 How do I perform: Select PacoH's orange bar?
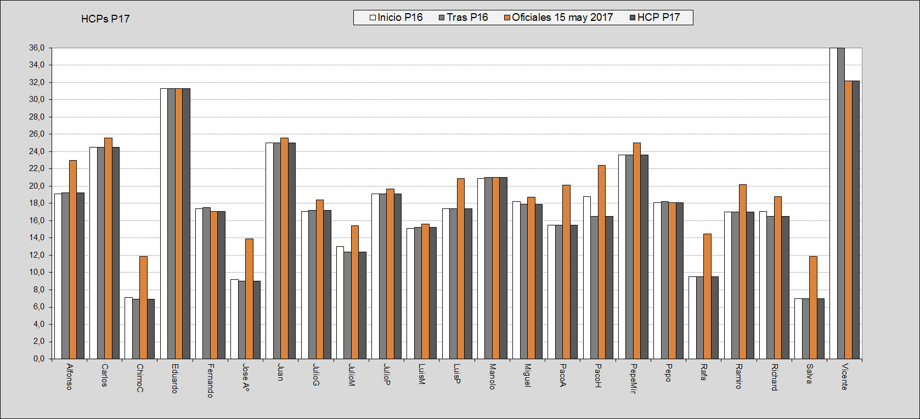tap(602, 262)
